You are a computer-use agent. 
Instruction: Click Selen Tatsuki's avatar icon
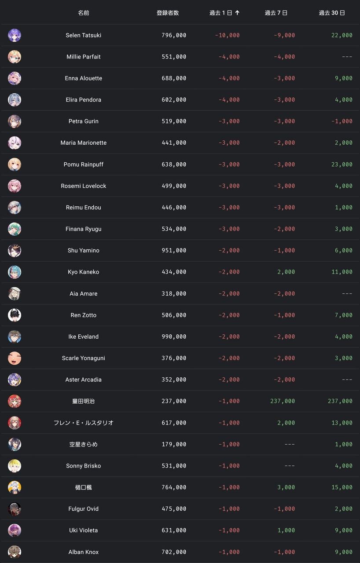[x=15, y=35]
